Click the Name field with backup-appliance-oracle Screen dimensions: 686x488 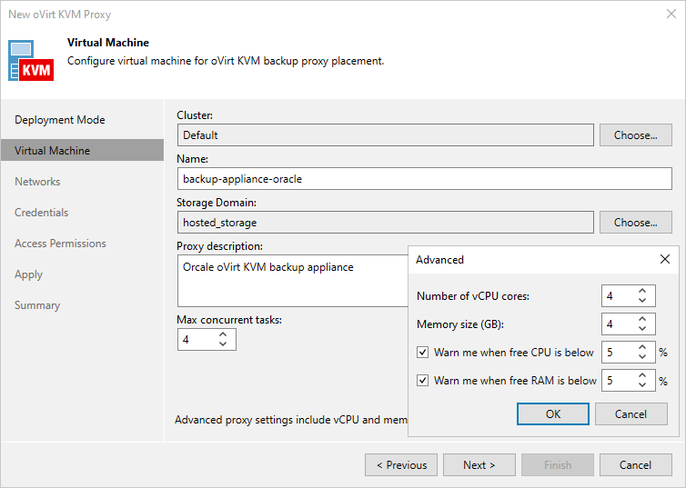click(424, 179)
